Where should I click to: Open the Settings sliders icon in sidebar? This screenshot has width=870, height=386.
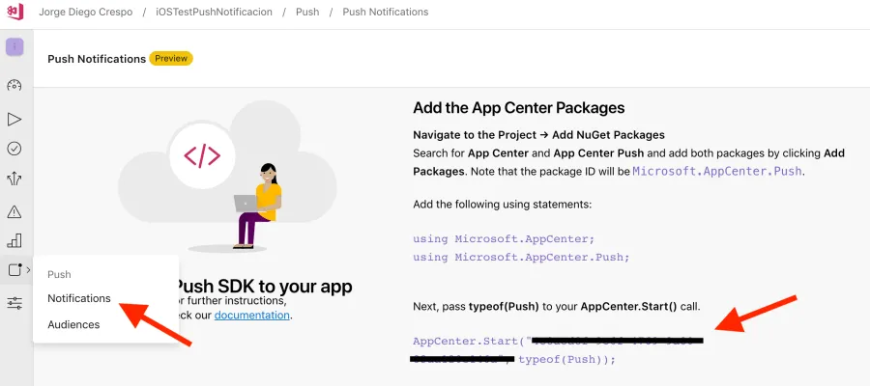[14, 303]
